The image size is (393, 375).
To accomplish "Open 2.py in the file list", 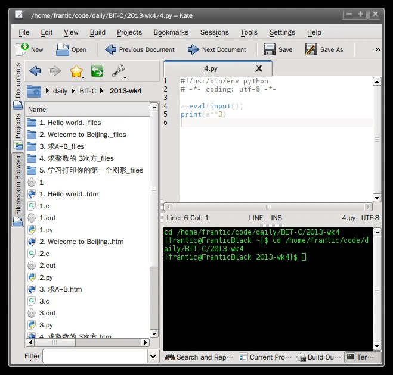I will pyautogui.click(x=46, y=277).
